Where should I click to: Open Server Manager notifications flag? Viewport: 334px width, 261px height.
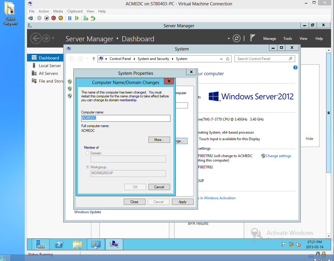[x=252, y=38]
